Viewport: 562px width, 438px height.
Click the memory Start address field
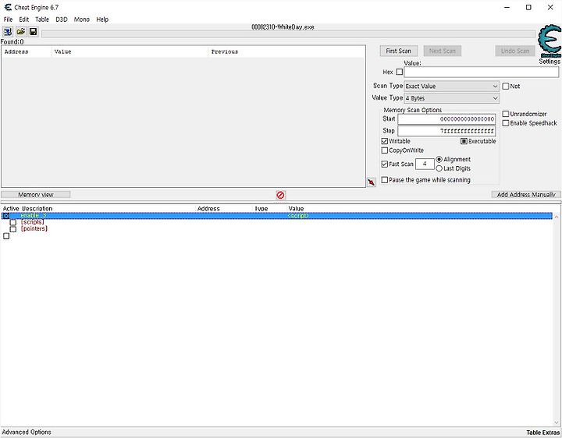[x=446, y=119]
